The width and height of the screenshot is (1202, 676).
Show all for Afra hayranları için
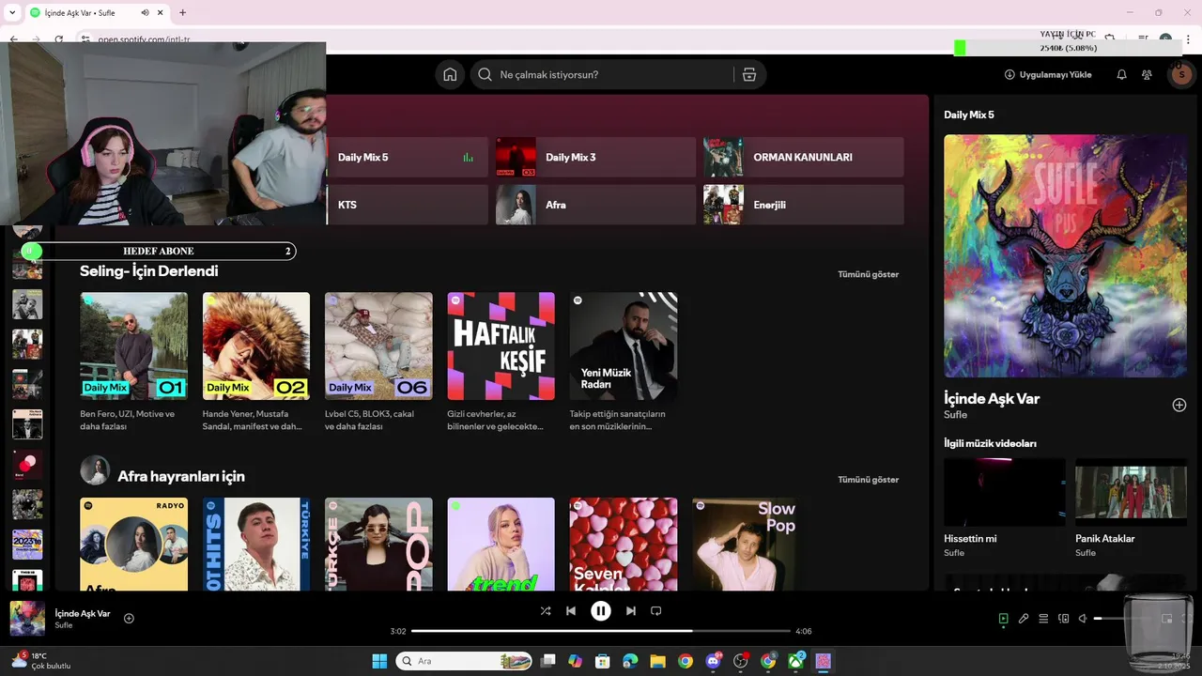click(x=868, y=480)
